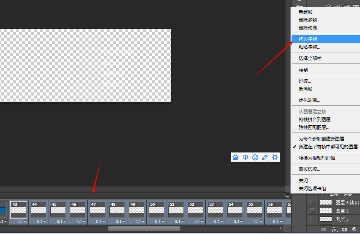
Task: Click the IME handwriting pen icon
Action: (x=265, y=157)
